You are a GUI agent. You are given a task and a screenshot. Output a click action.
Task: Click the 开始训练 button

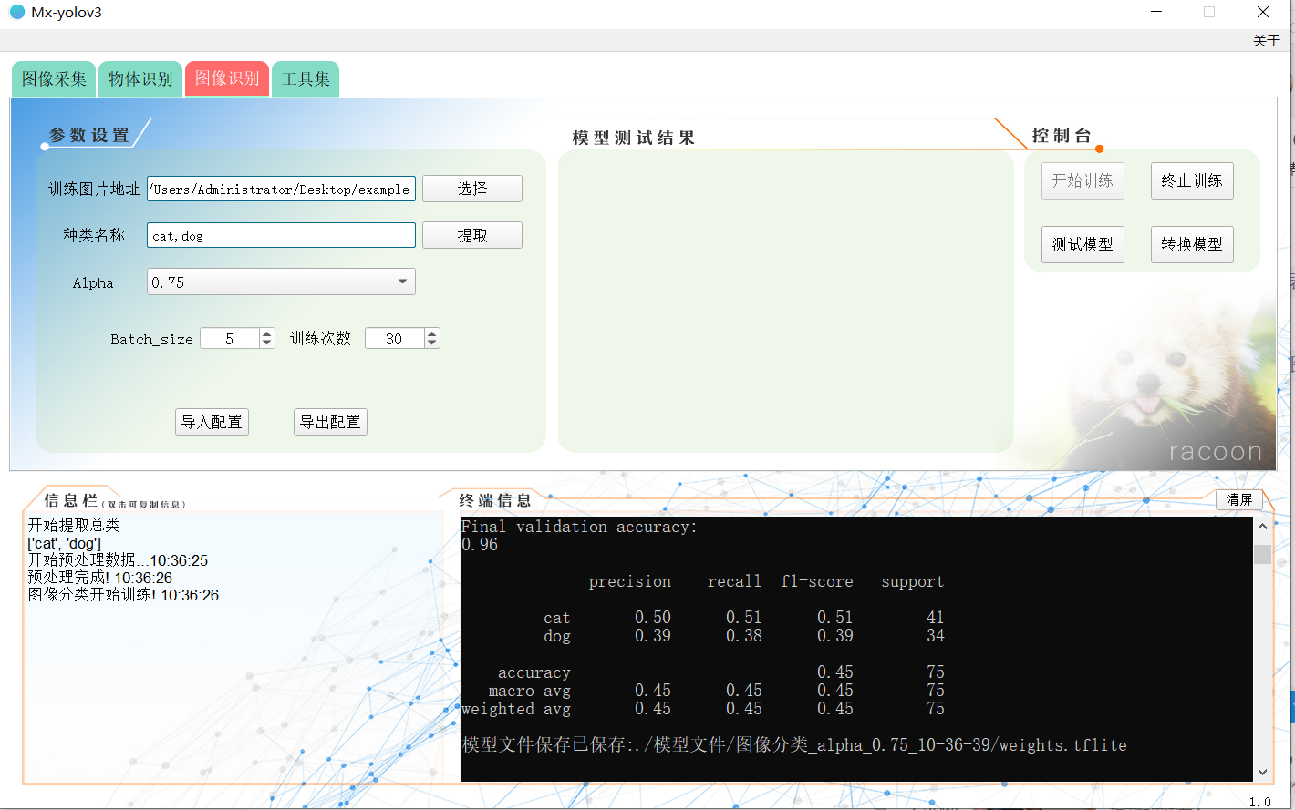click(x=1083, y=180)
